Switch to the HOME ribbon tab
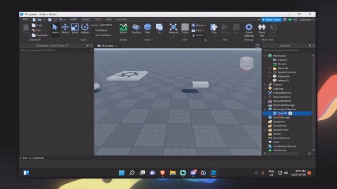Viewport: 337px width, 189px height. (73, 19)
